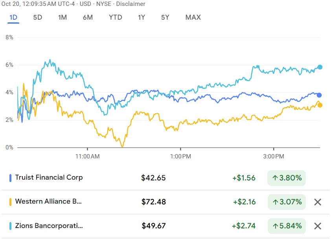Show the 1M chart range
This screenshot has width=331, height=239.
point(63,17)
